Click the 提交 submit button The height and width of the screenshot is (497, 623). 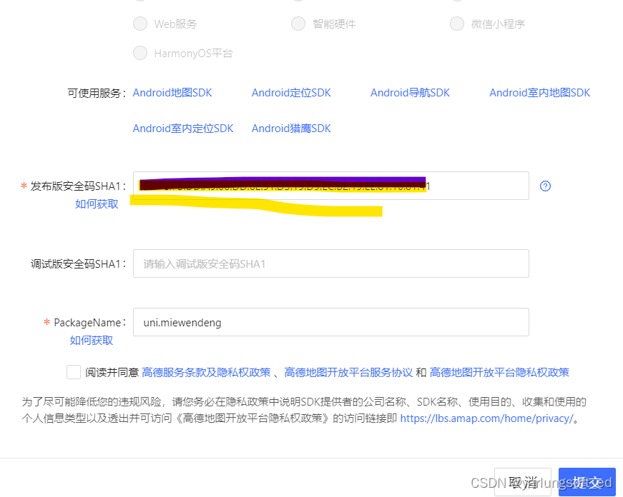pos(587,482)
